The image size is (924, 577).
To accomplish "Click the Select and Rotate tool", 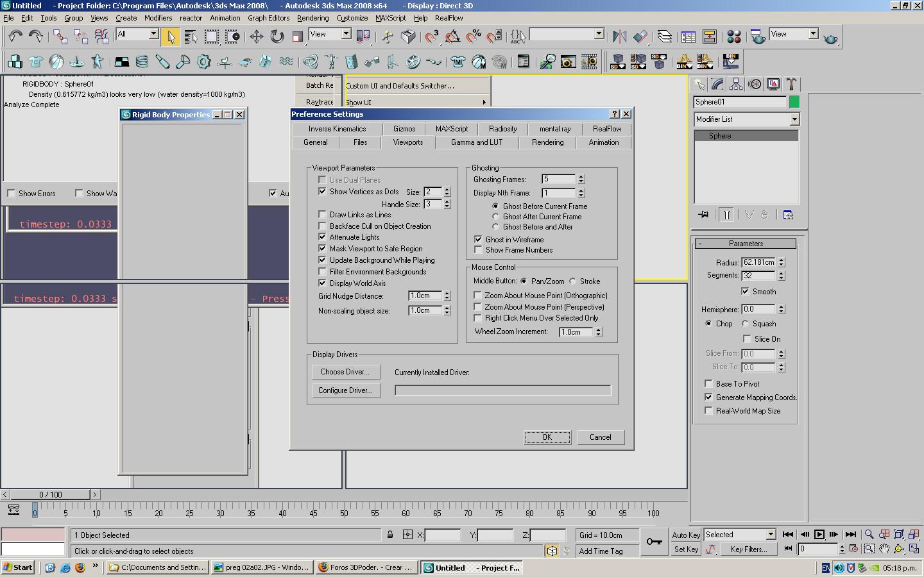I will pos(277,37).
